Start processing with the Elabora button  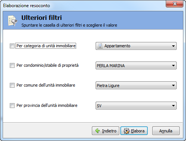[134, 131]
